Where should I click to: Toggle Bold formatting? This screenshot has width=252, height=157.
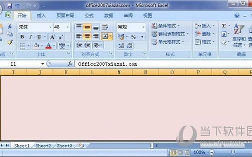click(x=22, y=37)
